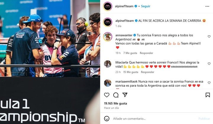The height and width of the screenshot is (124, 213).
Task: Reply to annawanter's comment via Responder
Action: pos(146,53)
